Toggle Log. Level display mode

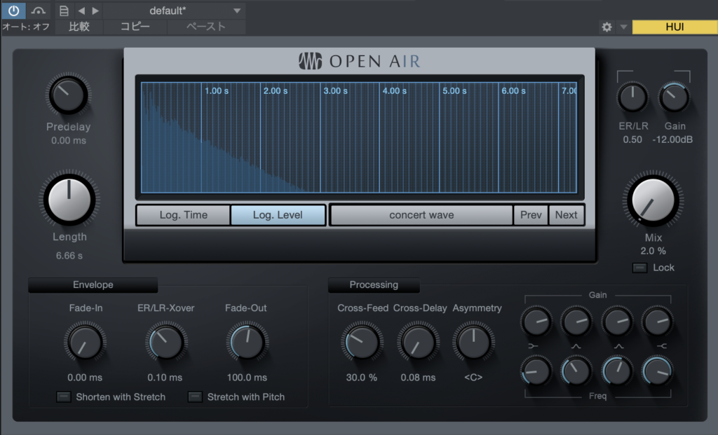[x=278, y=215]
